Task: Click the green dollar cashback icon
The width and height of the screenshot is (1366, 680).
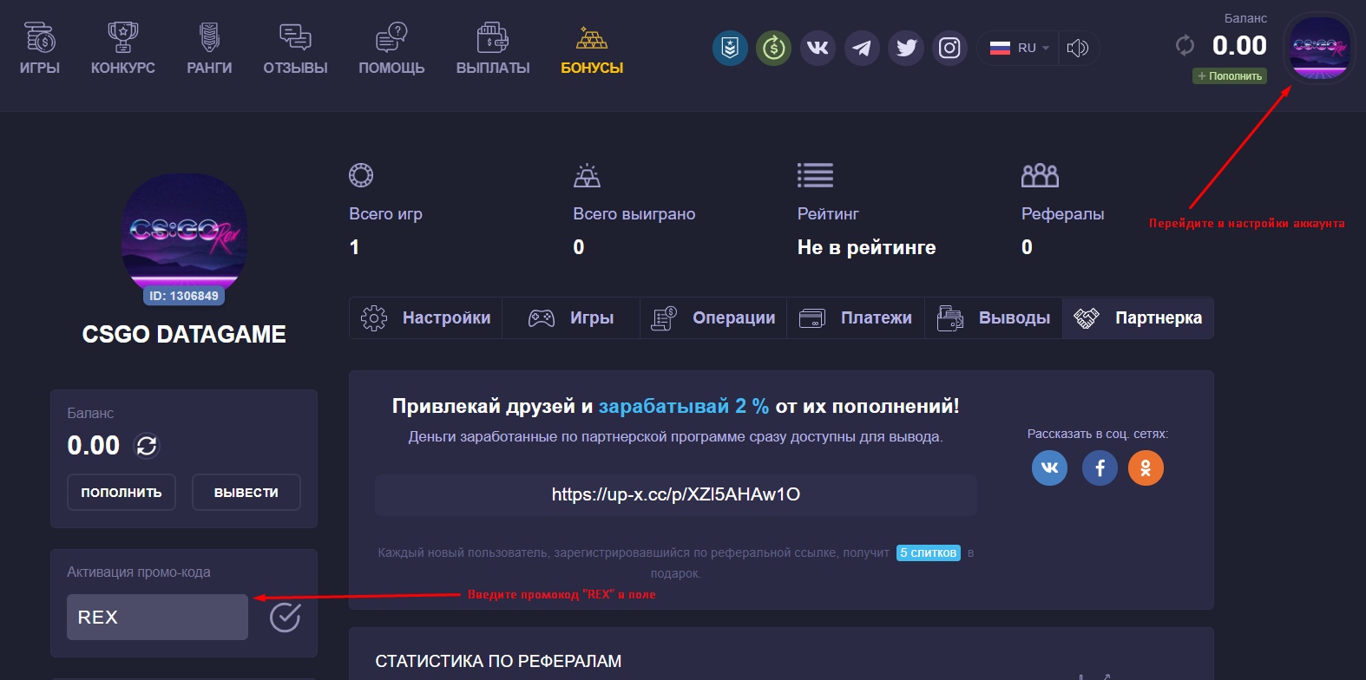Action: coord(773,48)
